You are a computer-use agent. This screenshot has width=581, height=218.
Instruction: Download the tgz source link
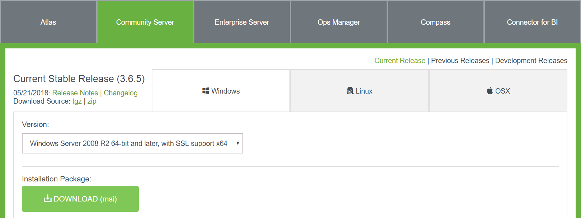77,101
